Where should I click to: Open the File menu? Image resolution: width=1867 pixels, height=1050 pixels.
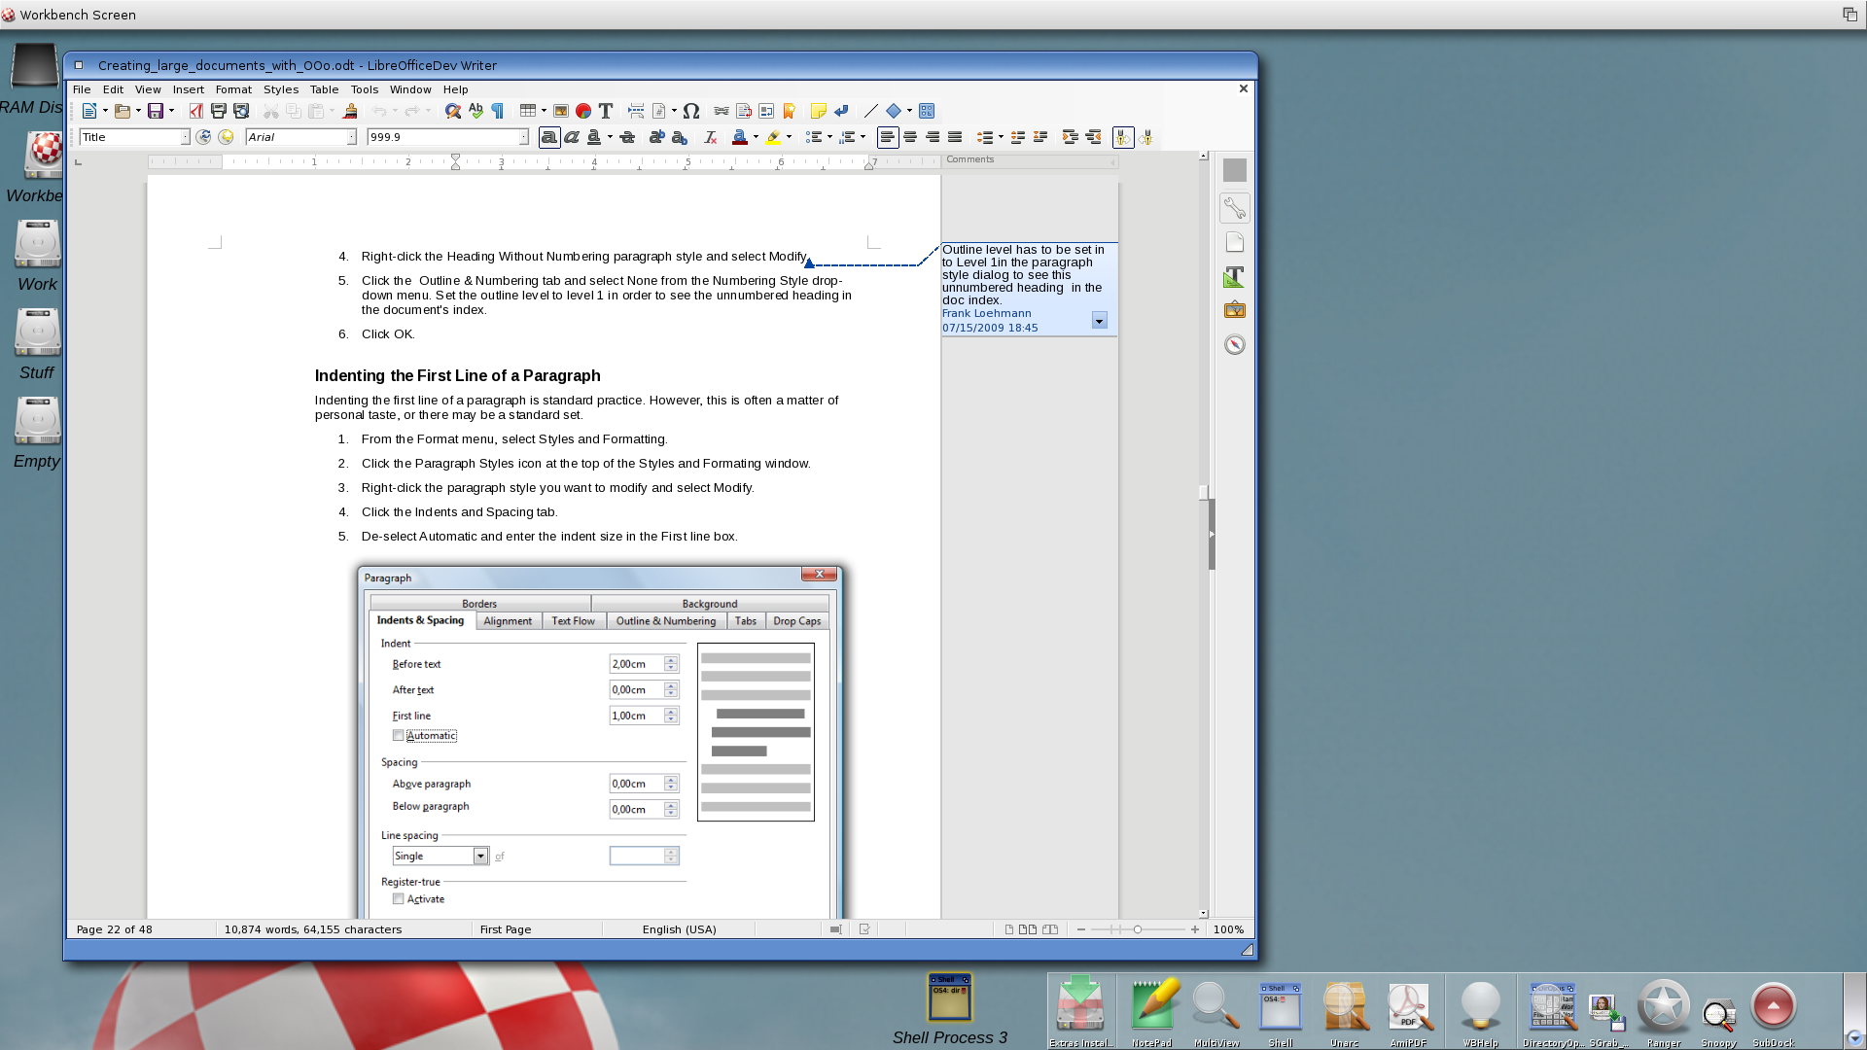82,89
